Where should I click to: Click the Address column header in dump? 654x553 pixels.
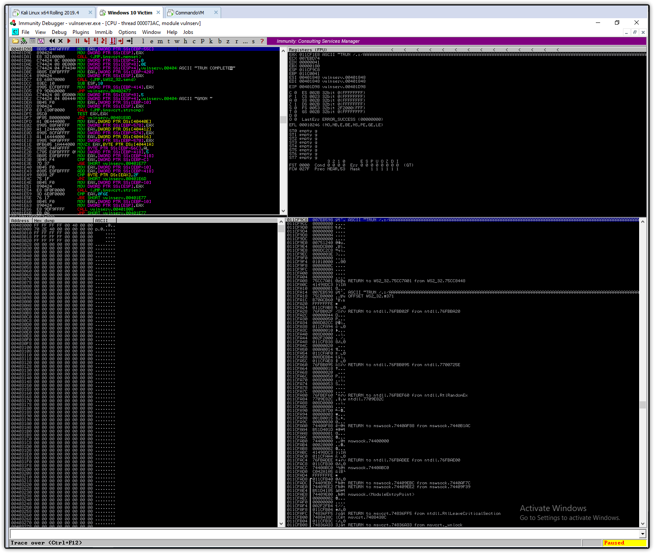coord(21,220)
